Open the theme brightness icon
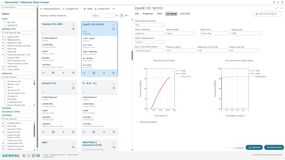Image resolution: width=285 pixels, height=160 pixels. tap(127, 16)
